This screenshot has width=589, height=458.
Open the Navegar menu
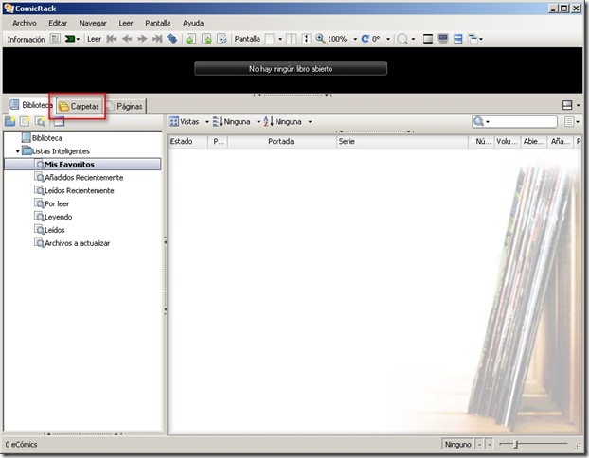click(93, 23)
